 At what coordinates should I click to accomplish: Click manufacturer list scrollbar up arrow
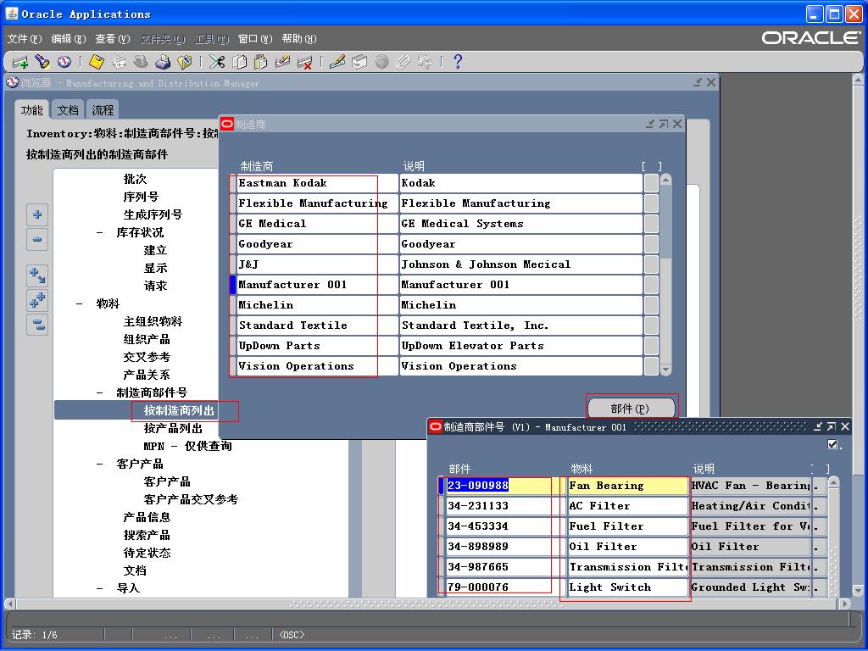[666, 180]
